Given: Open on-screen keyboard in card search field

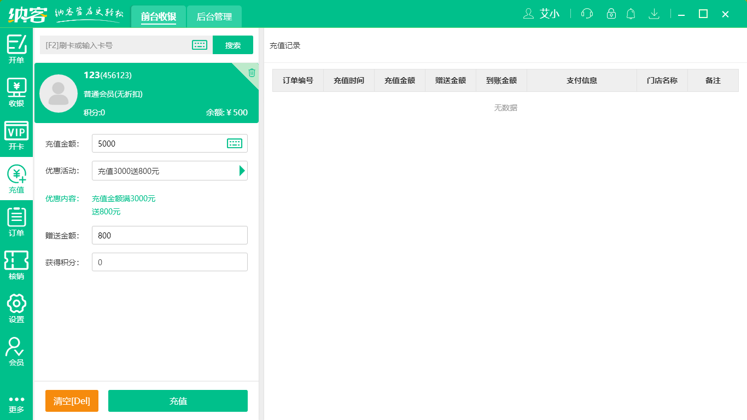Looking at the screenshot, I should coord(200,45).
